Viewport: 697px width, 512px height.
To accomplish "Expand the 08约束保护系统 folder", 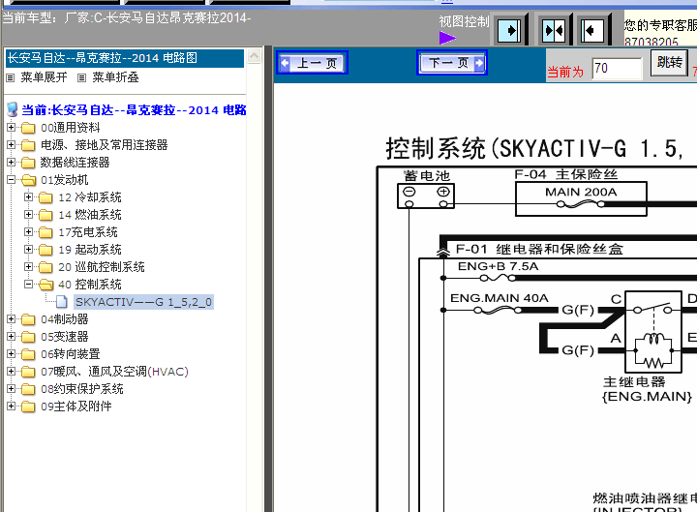I will pos(11,388).
